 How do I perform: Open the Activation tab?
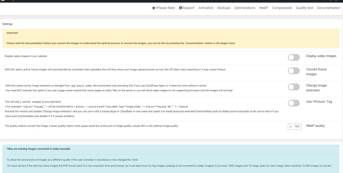(x=206, y=8)
